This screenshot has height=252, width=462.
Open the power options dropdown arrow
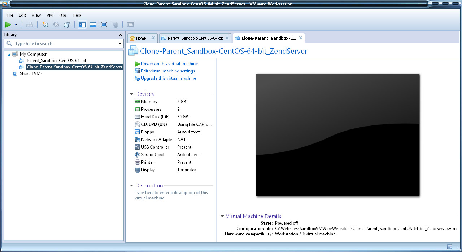(16, 25)
